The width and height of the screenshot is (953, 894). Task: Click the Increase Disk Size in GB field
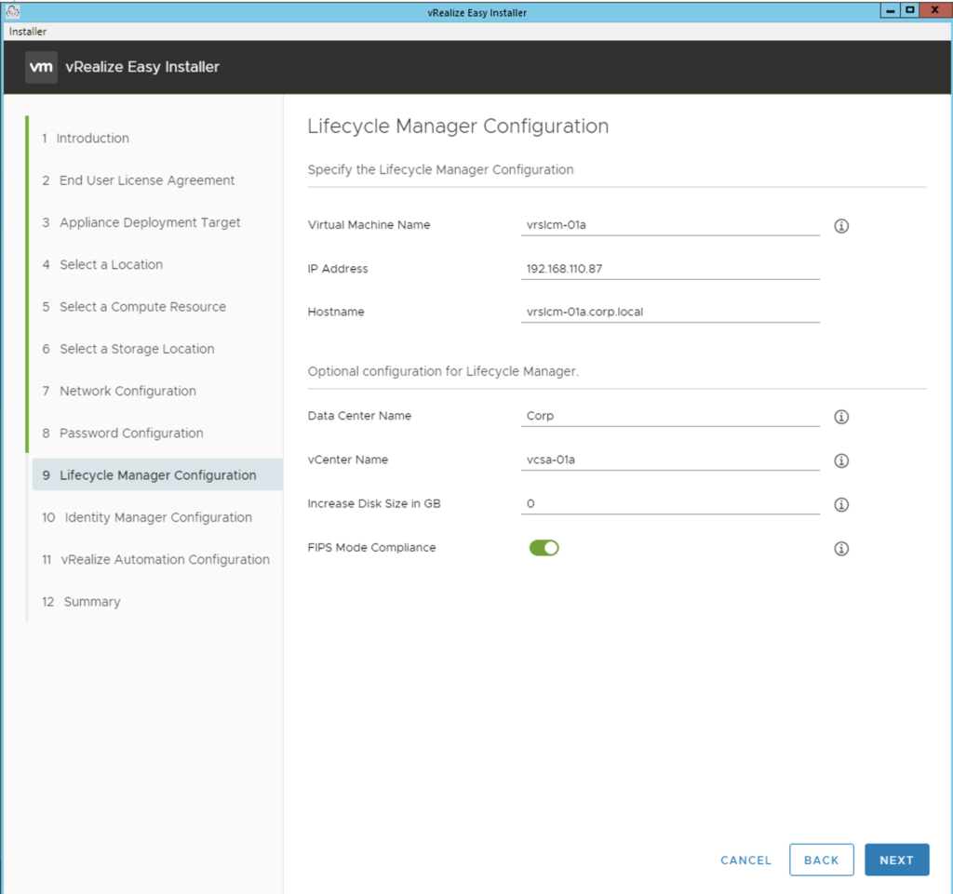tap(670, 503)
